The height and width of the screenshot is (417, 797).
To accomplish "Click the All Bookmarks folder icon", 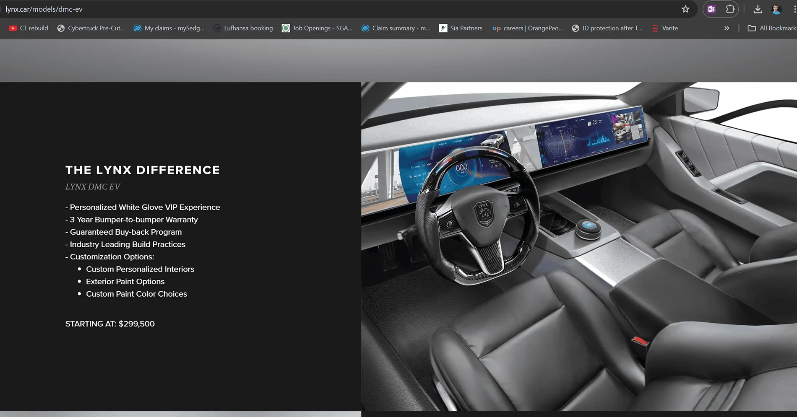I will pyautogui.click(x=752, y=28).
